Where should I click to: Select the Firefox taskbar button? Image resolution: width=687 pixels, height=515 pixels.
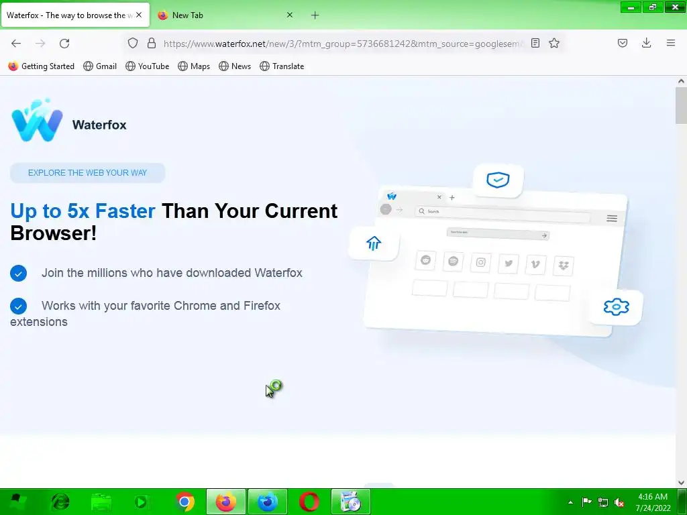click(226, 502)
